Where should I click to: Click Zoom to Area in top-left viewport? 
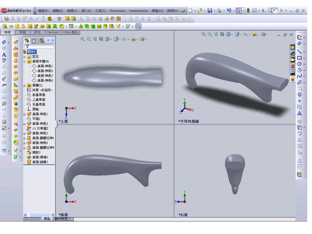pyautogui.click(x=88, y=39)
